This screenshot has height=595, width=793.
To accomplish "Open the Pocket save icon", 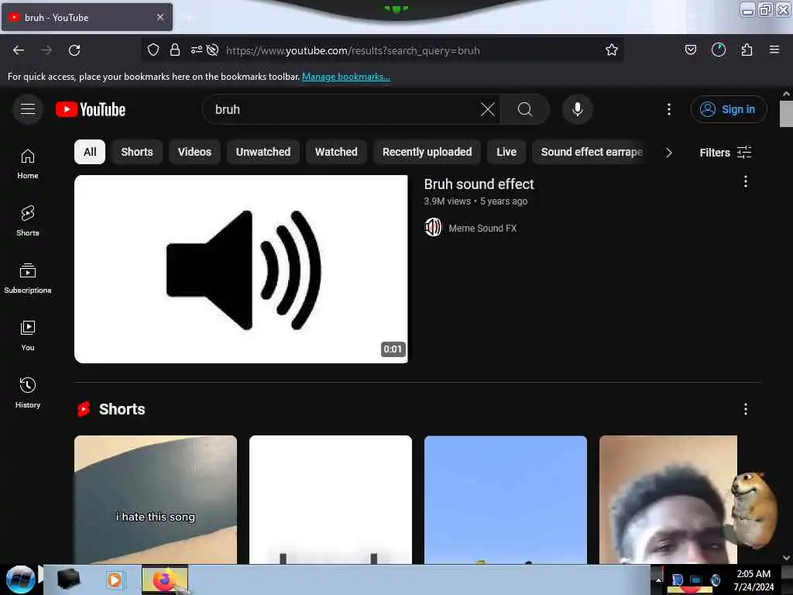I will [690, 50].
